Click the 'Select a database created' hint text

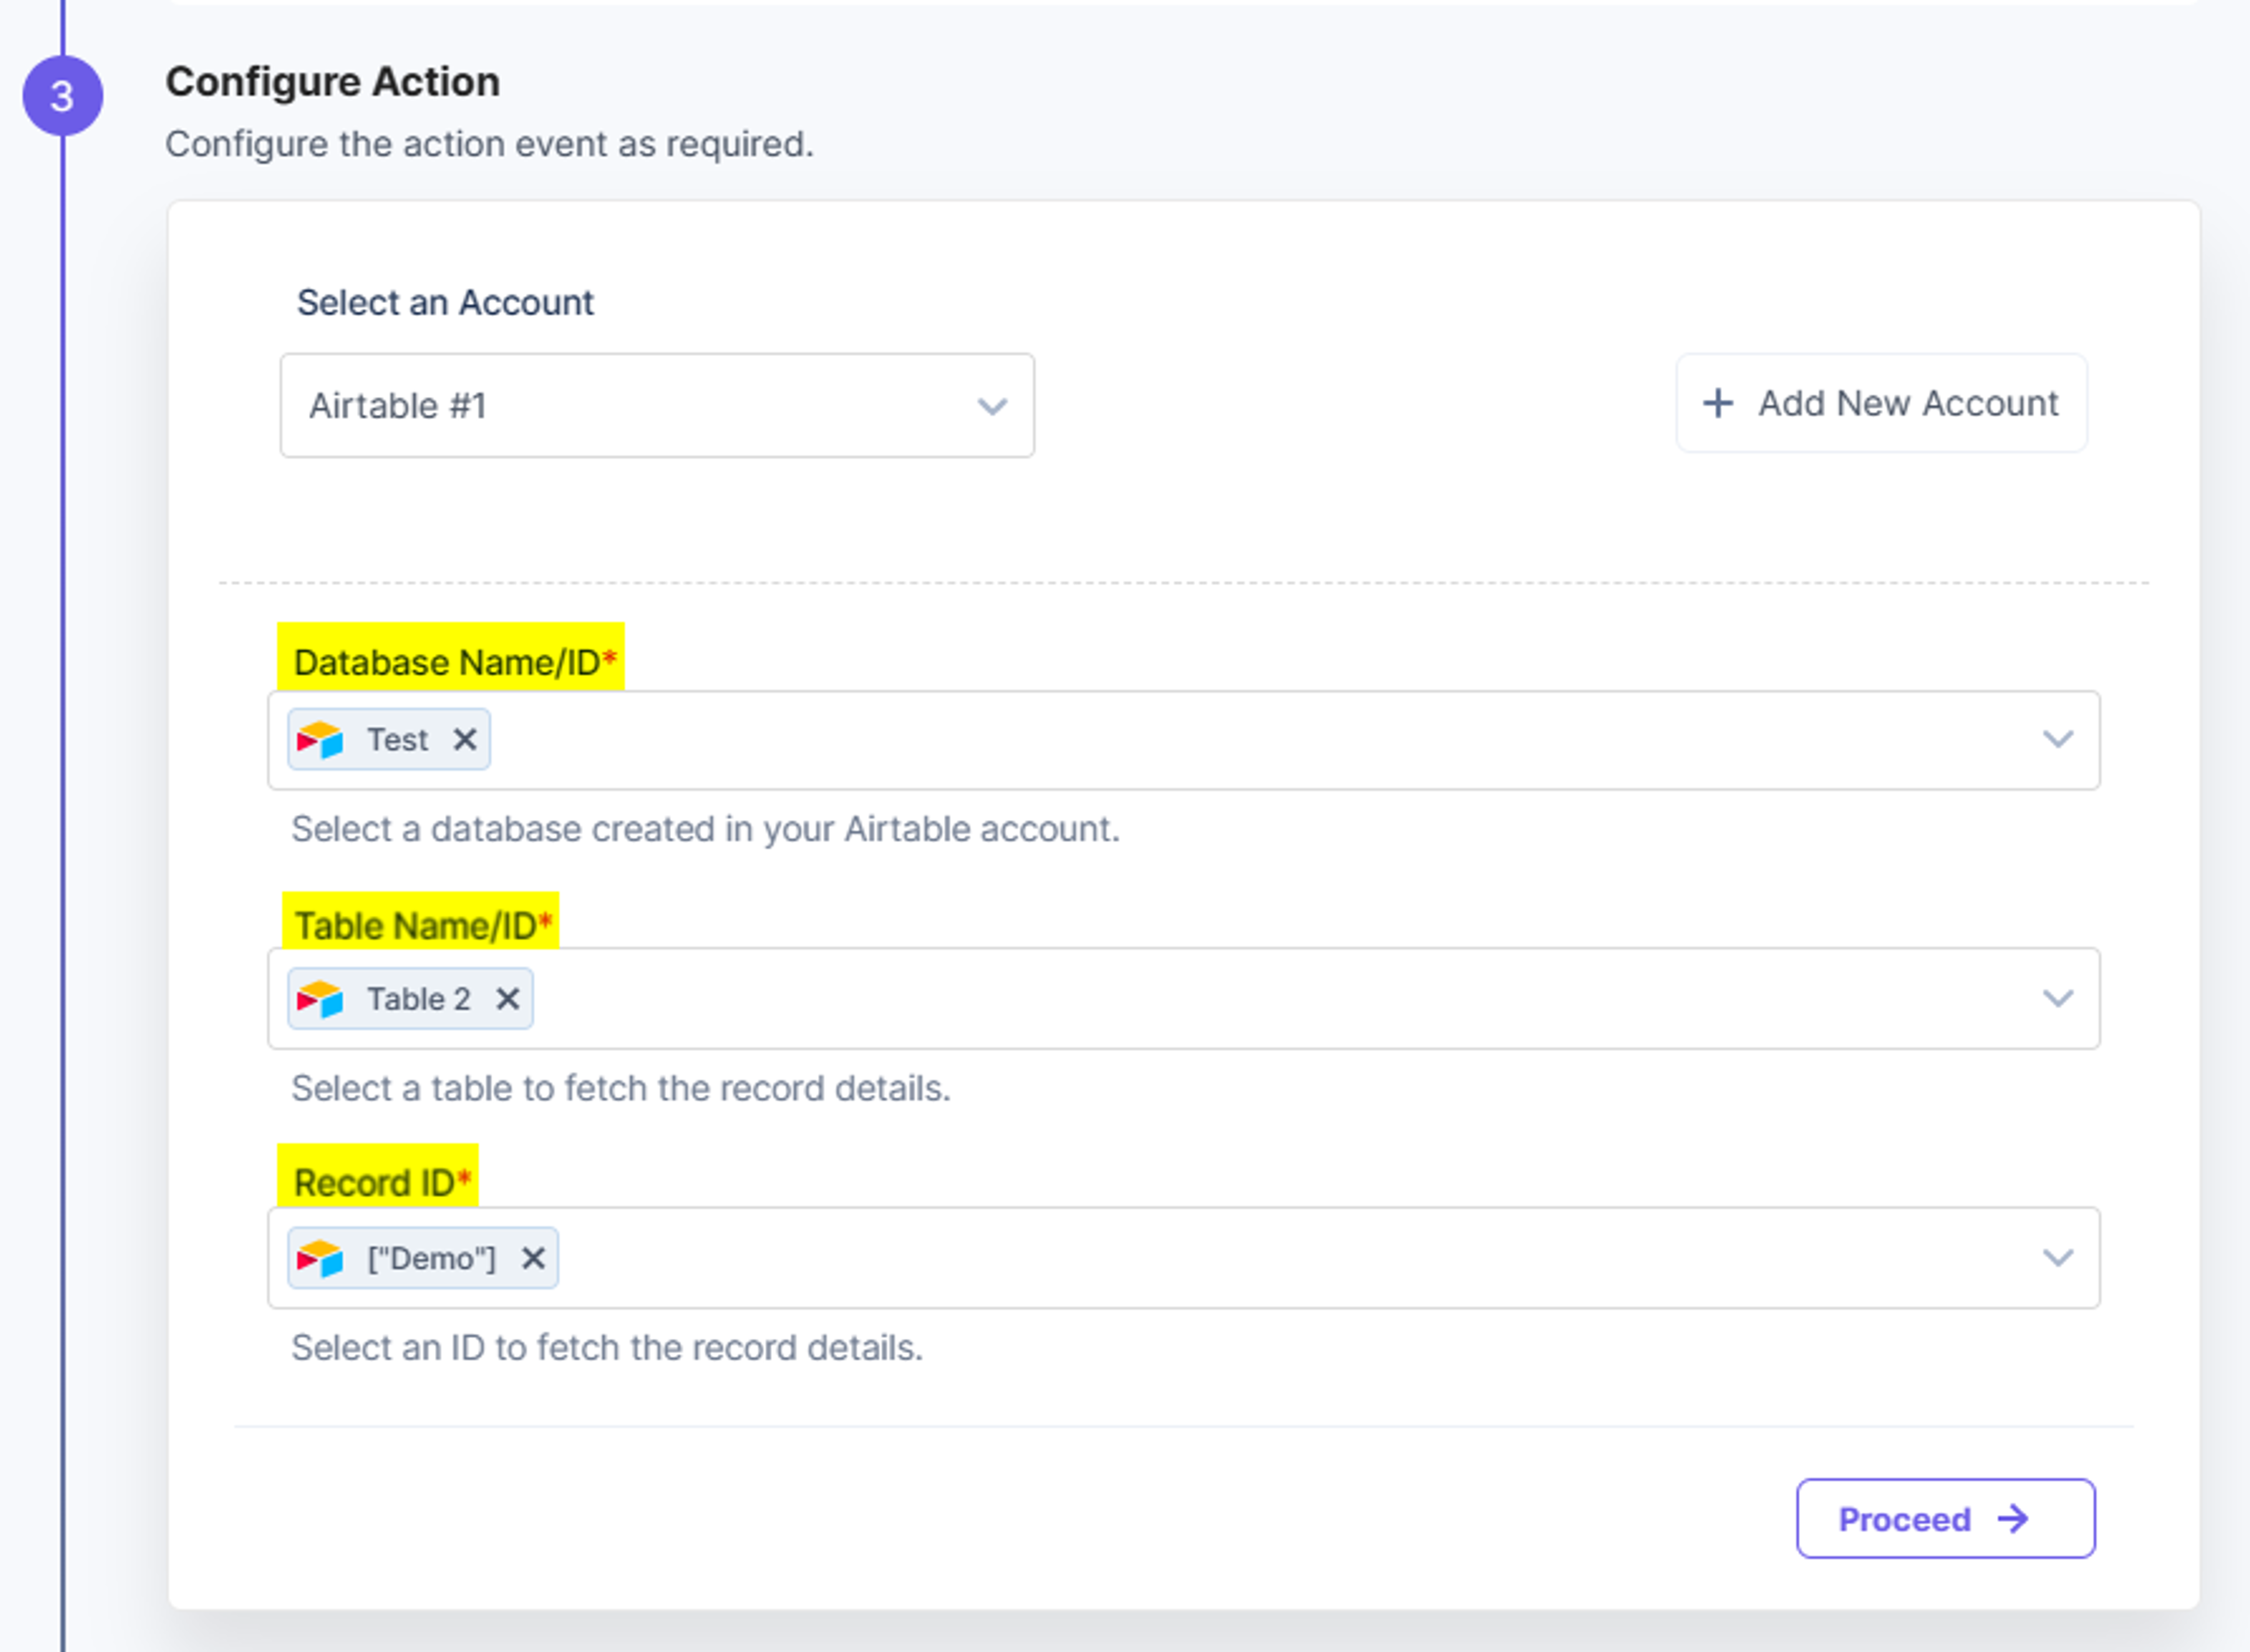(x=705, y=829)
